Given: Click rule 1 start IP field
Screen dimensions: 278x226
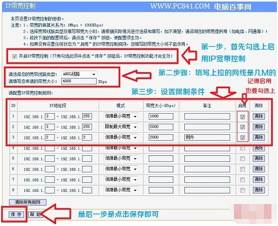Looking at the screenshot, I should [x=50, y=117].
